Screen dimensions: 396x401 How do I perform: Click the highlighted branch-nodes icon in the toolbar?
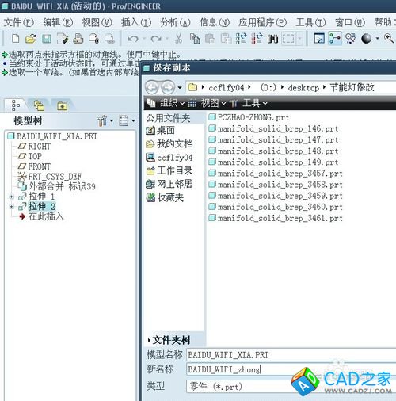pos(335,39)
